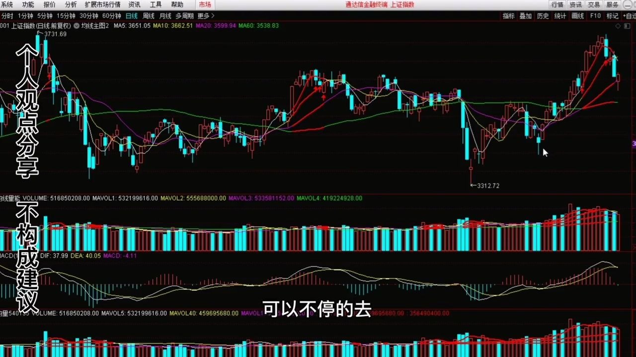
Task: Click the 交易 (Trade) icon at top right
Action: coord(593,4)
